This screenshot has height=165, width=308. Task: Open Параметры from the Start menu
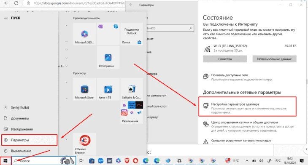(x=29, y=140)
